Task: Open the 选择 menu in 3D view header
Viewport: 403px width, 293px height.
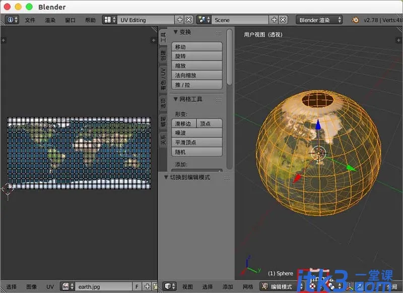Action: coord(208,286)
